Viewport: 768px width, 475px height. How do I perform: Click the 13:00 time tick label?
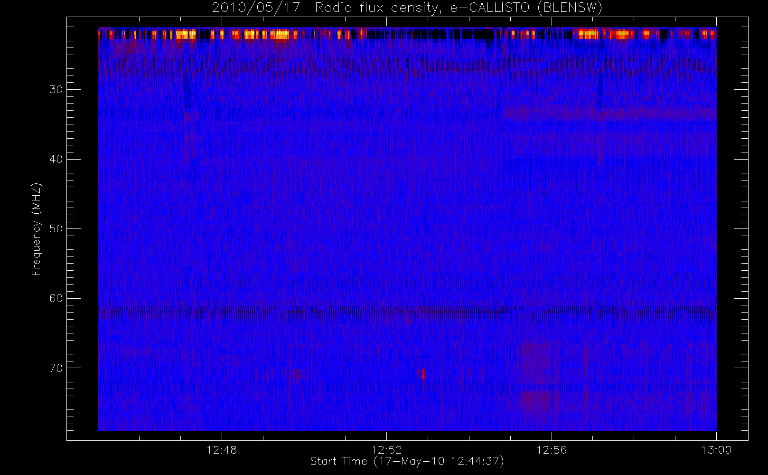(x=716, y=450)
